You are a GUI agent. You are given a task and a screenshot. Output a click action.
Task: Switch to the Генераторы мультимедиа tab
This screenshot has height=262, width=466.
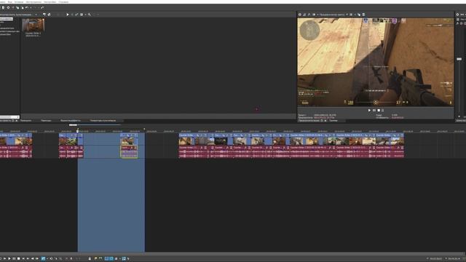tap(103, 121)
